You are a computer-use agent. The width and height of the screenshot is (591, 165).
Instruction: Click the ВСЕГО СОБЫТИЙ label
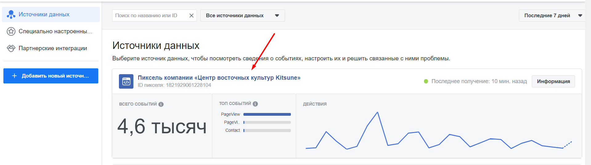[x=138, y=104]
